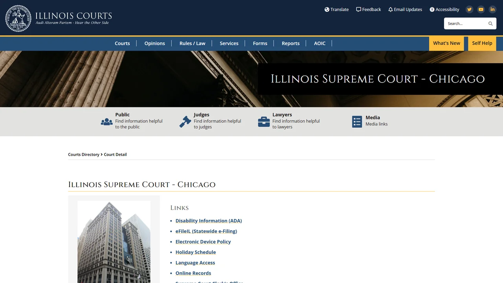
Task: Click the Translate globe icon
Action: click(x=327, y=9)
